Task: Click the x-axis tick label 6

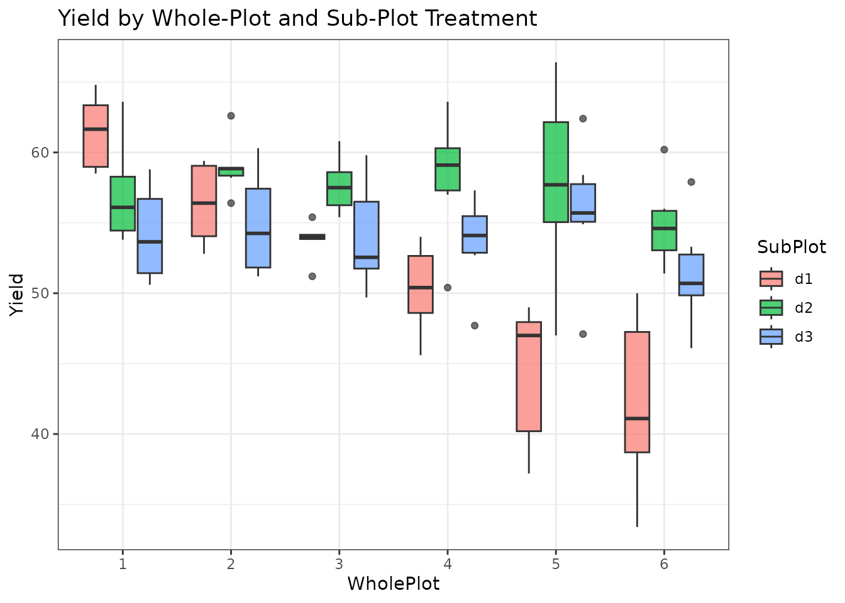Action: (x=664, y=564)
